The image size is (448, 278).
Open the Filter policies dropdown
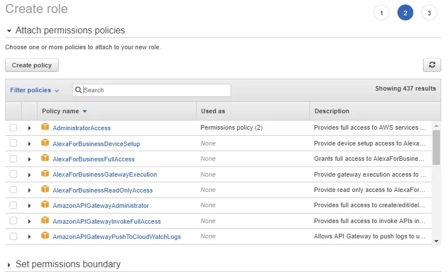click(x=35, y=90)
